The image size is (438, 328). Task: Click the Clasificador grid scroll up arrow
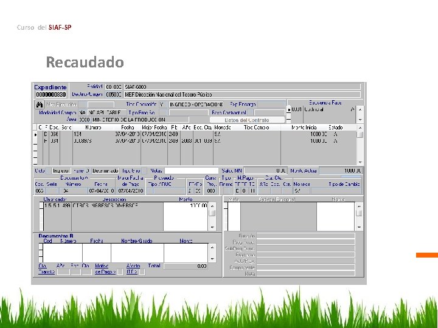point(212,206)
